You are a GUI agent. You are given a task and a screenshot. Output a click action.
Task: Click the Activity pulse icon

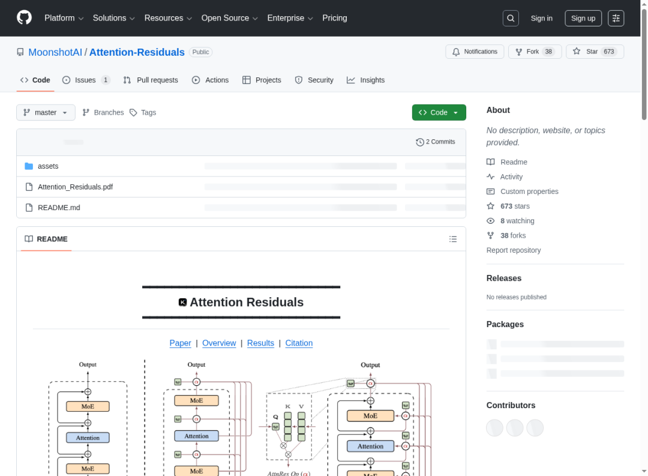(x=491, y=176)
